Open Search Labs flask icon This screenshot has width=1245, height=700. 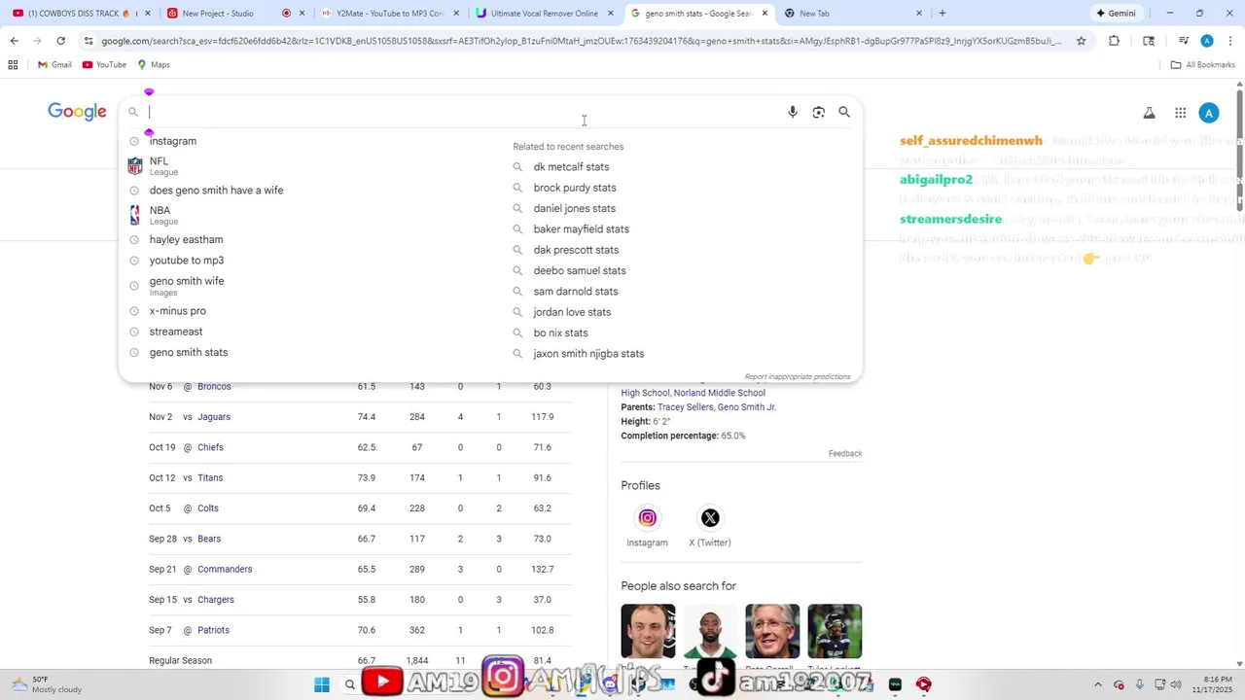[1149, 114]
